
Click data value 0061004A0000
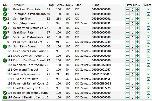coord(101,65)
